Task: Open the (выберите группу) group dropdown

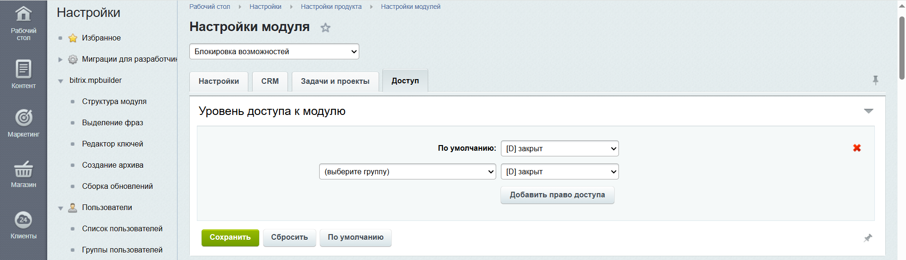Action: (x=407, y=171)
